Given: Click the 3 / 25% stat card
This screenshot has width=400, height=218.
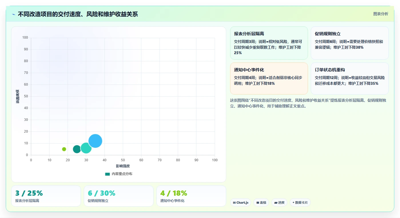Looking at the screenshot, I should [46, 196].
